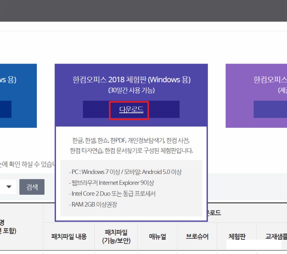Image resolution: width=287 pixels, height=254 pixels.
Task: Click the 웹브라우저 Internet Explorer 9 requirement line
Action: coord(112,183)
